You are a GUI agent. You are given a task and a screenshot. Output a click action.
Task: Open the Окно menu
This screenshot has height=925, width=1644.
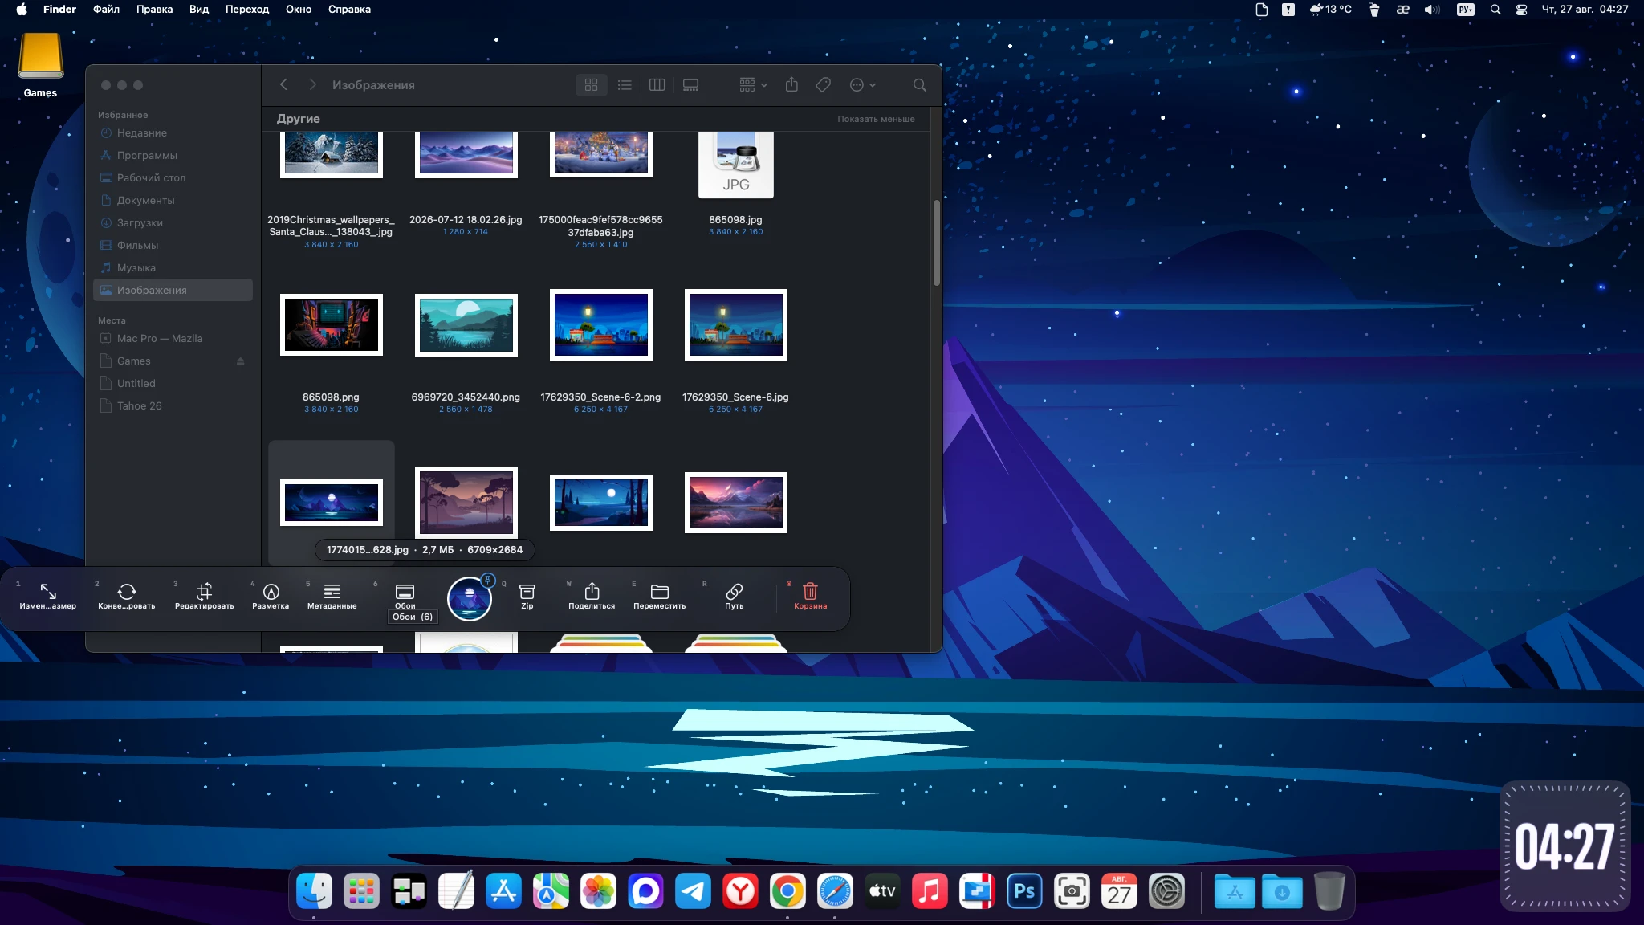299,10
